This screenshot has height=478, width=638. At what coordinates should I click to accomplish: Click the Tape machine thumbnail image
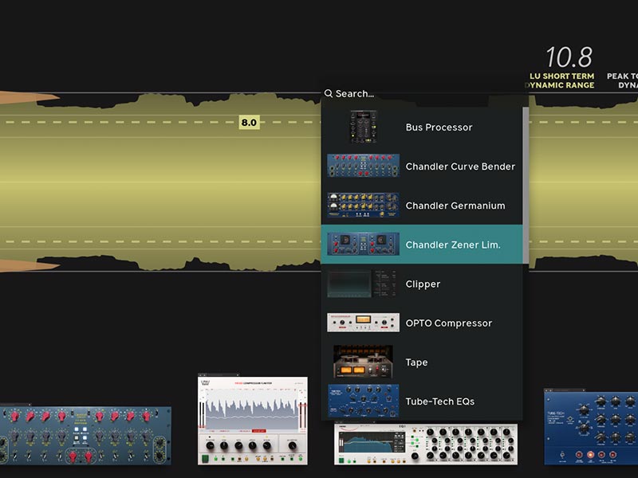pos(363,362)
